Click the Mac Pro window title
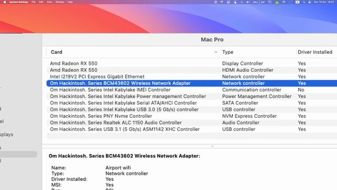The width and height of the screenshot is (337, 190). click(212, 40)
